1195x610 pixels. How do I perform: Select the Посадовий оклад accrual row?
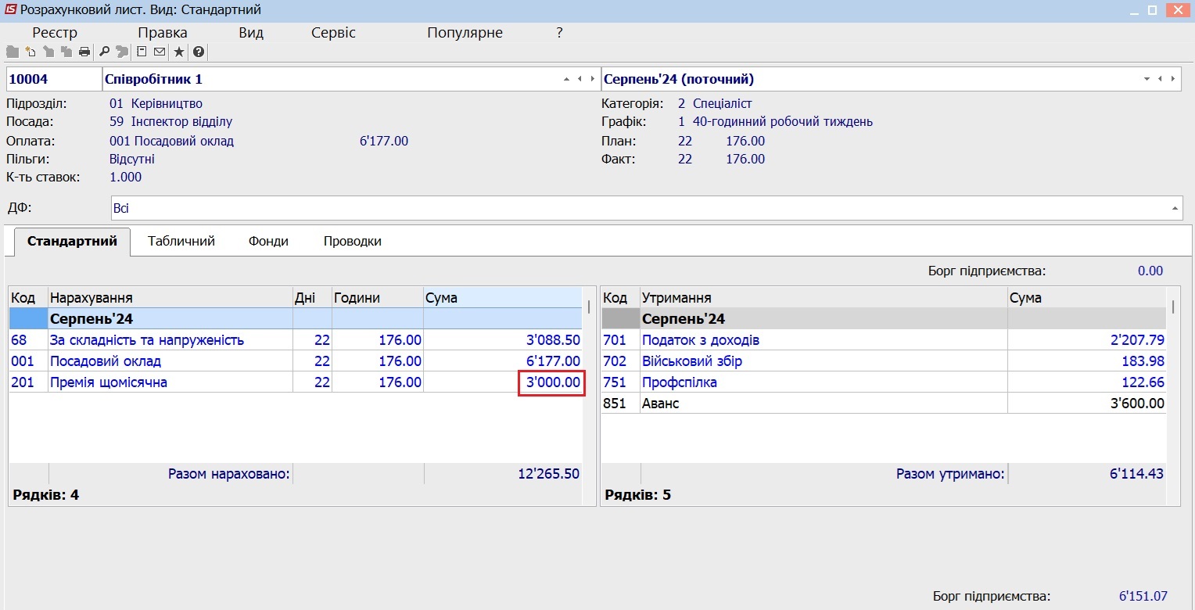point(296,361)
